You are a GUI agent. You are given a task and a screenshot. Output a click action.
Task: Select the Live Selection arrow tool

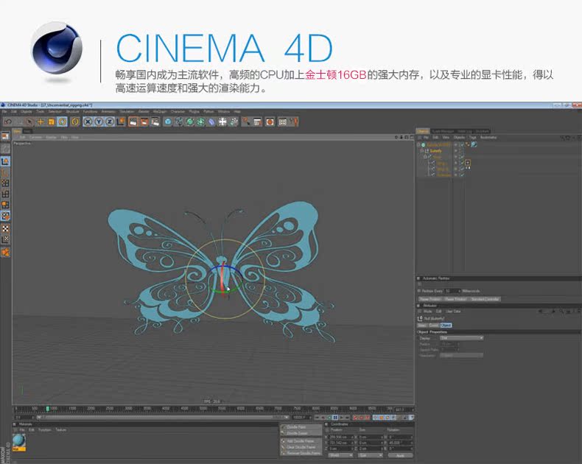(x=29, y=122)
